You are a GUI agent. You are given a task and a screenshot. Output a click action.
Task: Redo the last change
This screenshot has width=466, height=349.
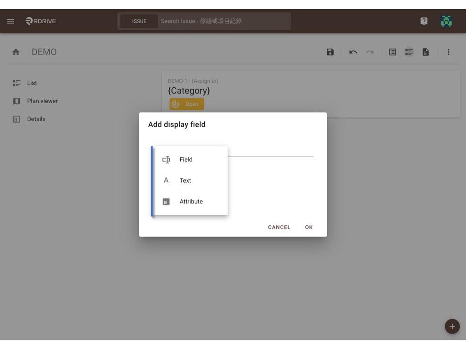click(370, 52)
